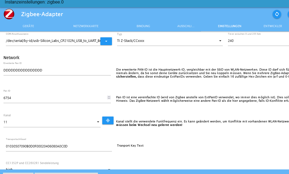Click the 'Tranport Key Text' description
289x174 pixels.
[130, 146]
